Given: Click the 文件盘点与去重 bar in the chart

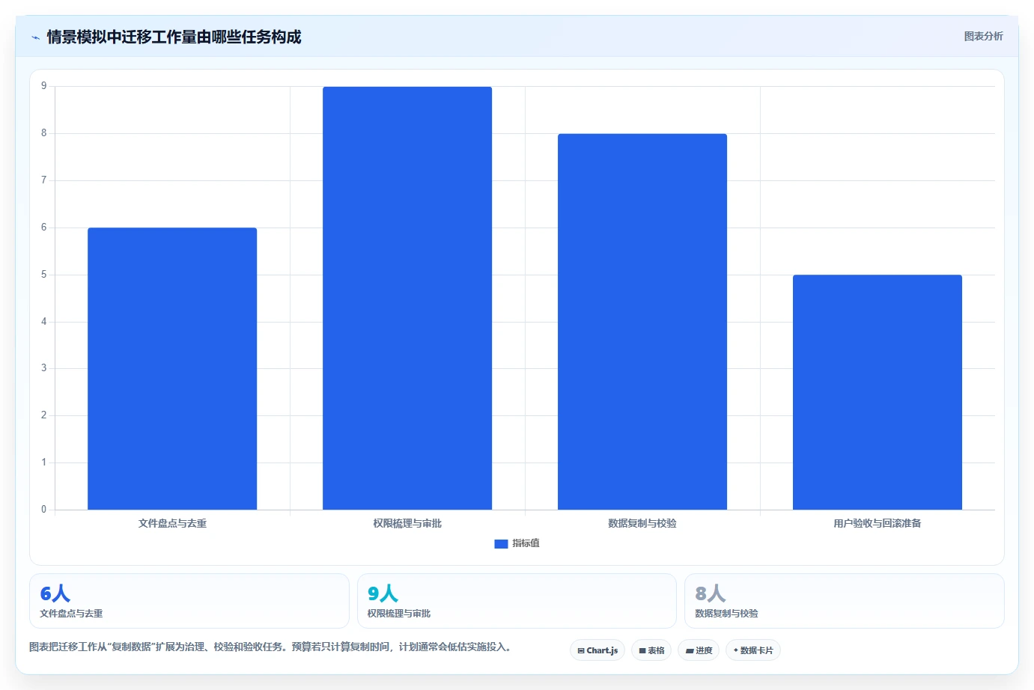Looking at the screenshot, I should coord(172,369).
